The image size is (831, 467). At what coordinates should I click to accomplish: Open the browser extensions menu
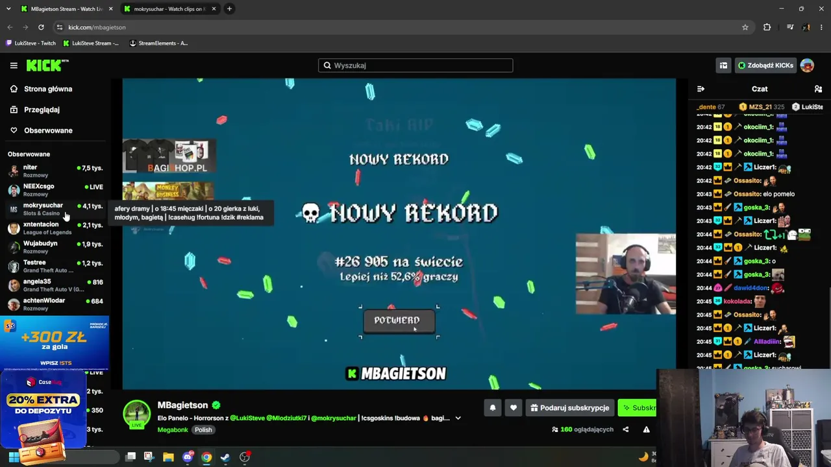(x=767, y=27)
